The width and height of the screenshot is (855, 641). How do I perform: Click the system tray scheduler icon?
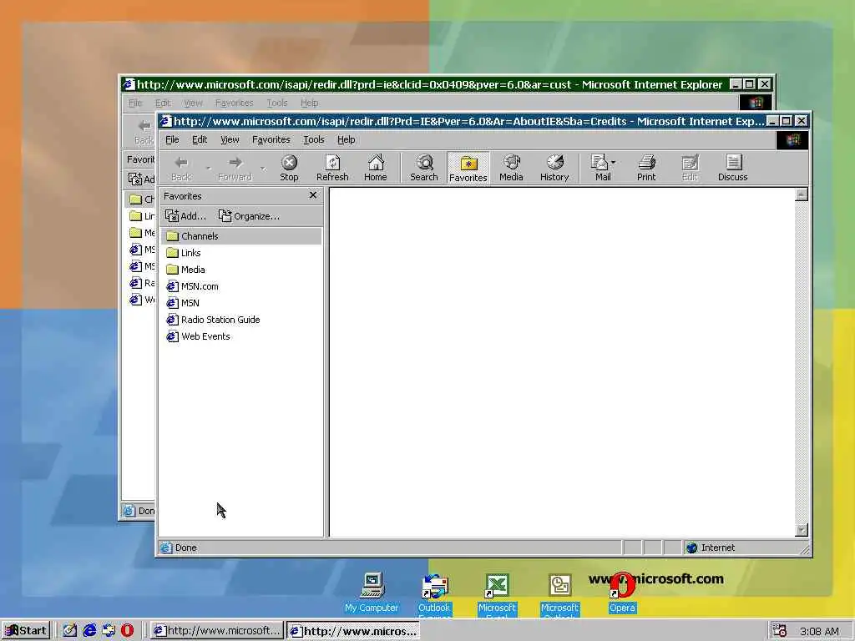click(x=780, y=631)
